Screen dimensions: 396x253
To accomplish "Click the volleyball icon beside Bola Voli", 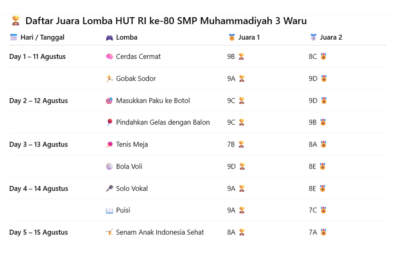I will (x=109, y=166).
